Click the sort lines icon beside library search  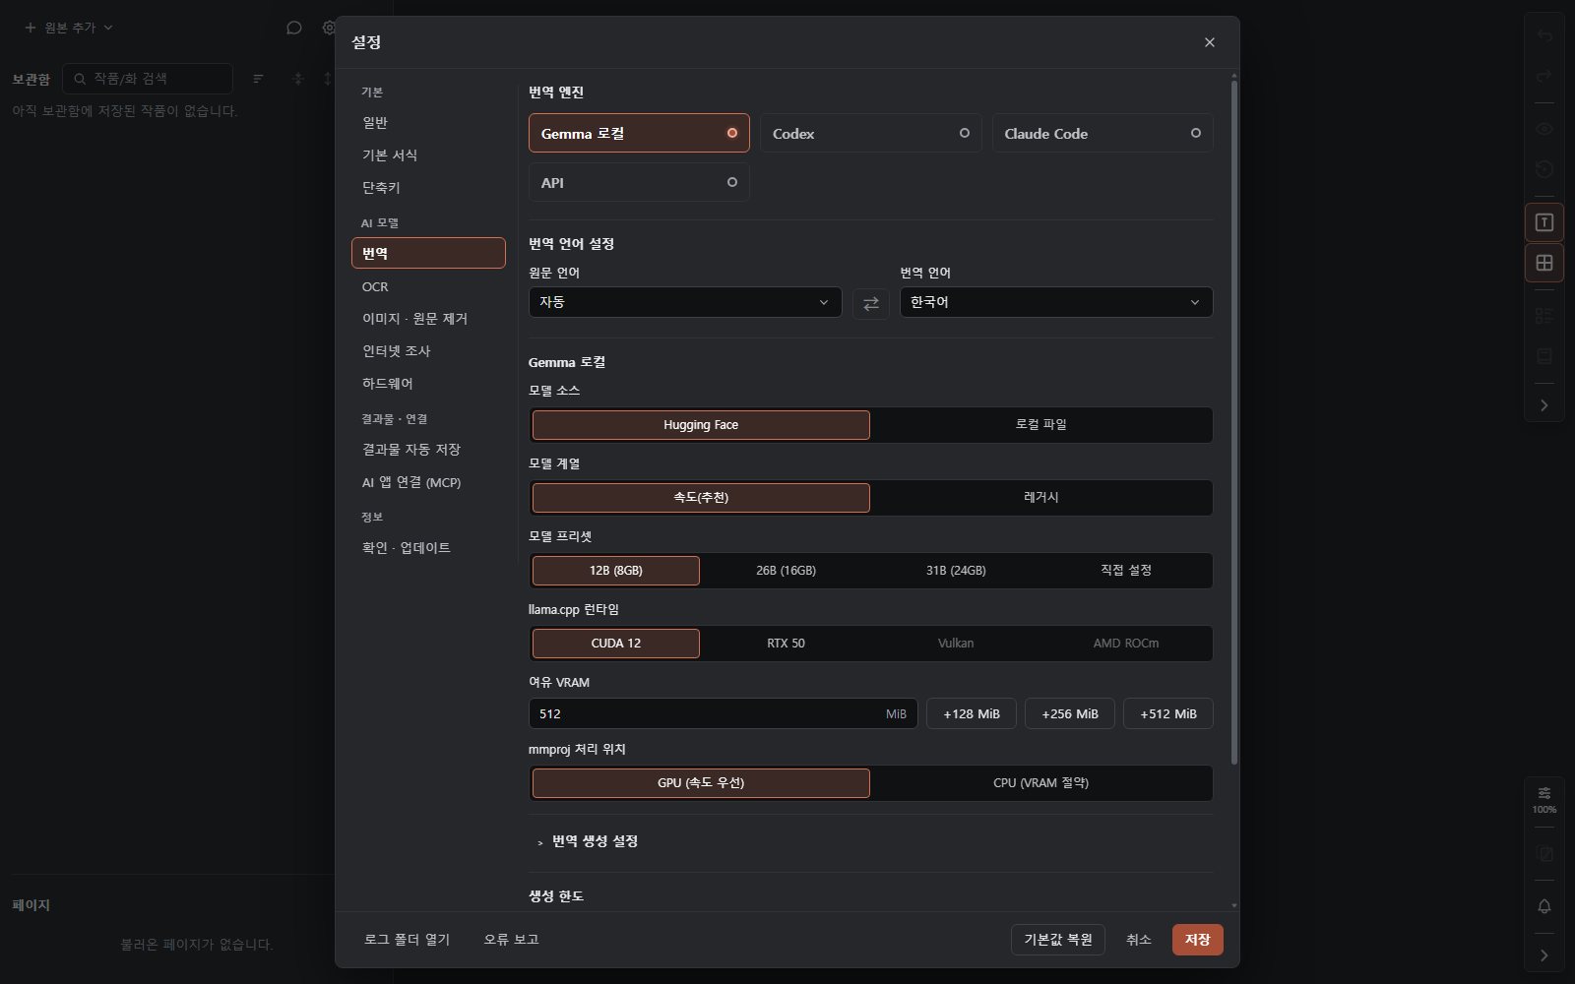(259, 79)
